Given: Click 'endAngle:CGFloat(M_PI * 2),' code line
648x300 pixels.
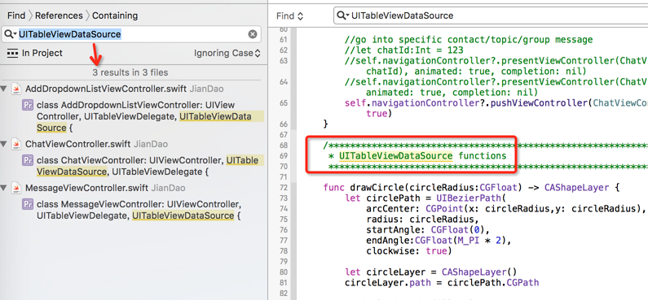Looking at the screenshot, I should (439, 241).
